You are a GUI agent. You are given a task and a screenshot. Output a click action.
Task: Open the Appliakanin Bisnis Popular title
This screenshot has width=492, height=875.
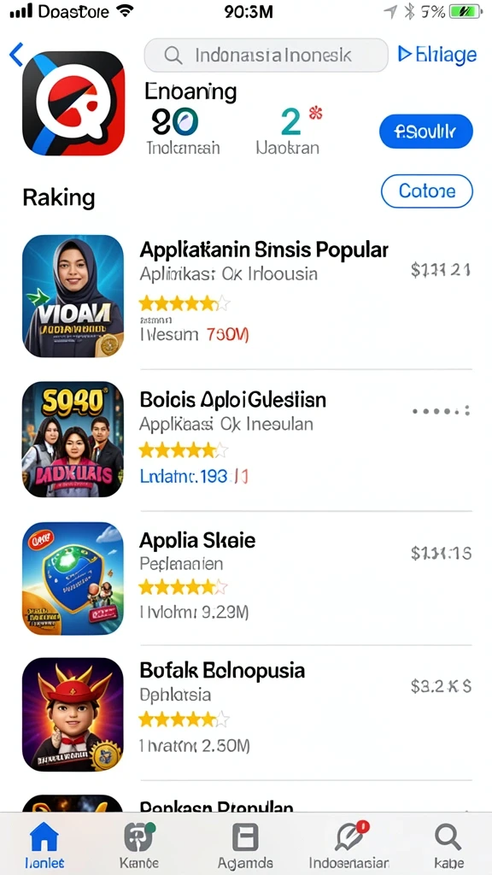264,250
